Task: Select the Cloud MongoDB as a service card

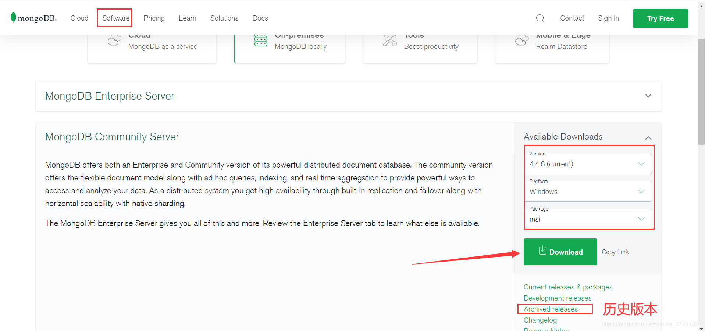Action: tap(152, 48)
